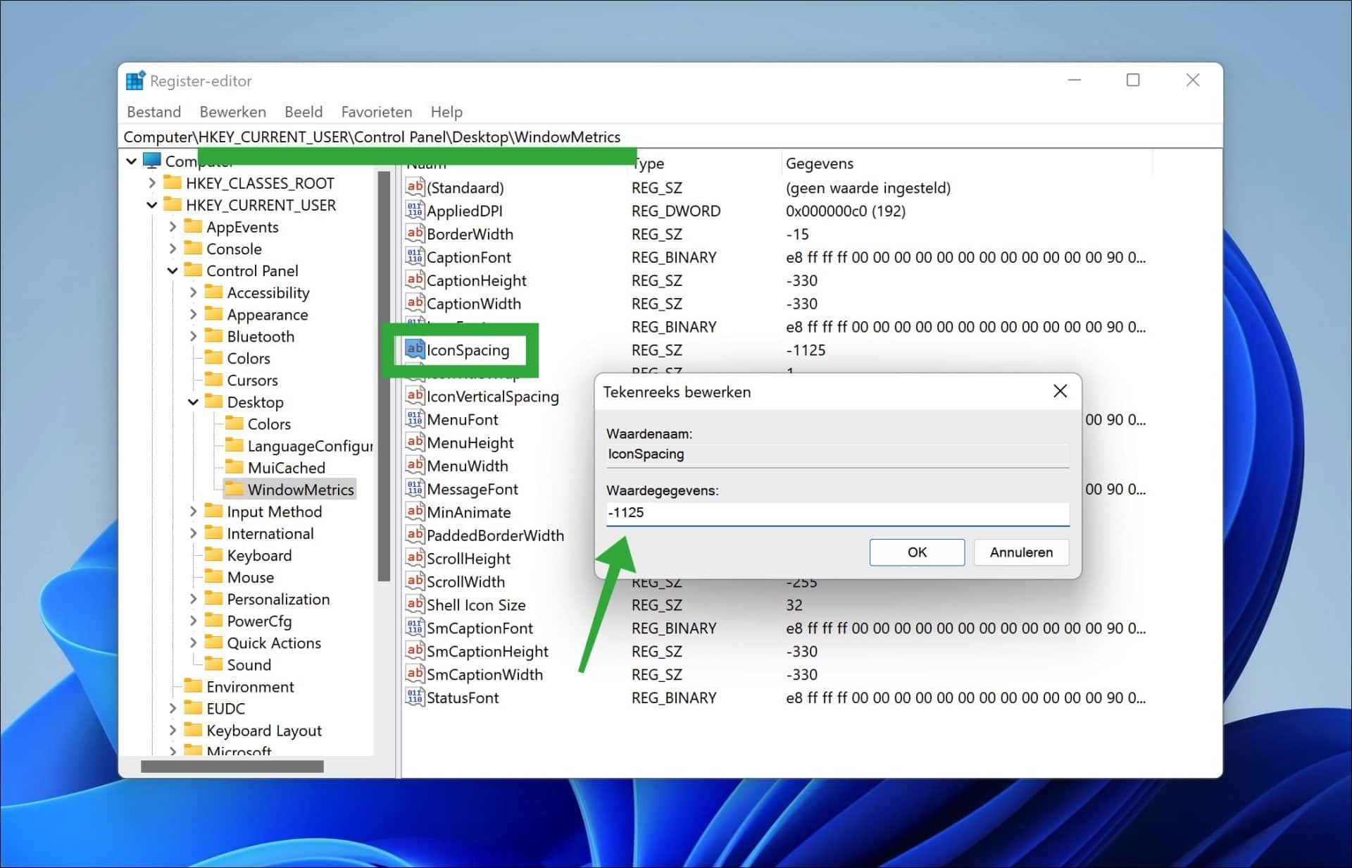This screenshot has width=1352, height=868.
Task: Click the ab icon beside MinAnimate
Action: [414, 512]
